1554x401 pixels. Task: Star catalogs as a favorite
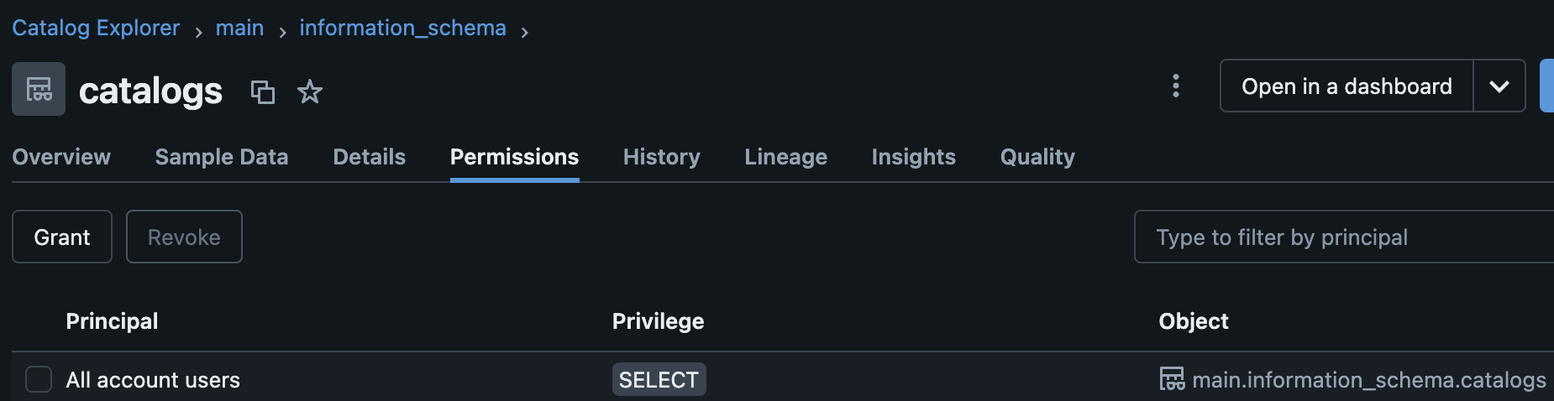310,91
